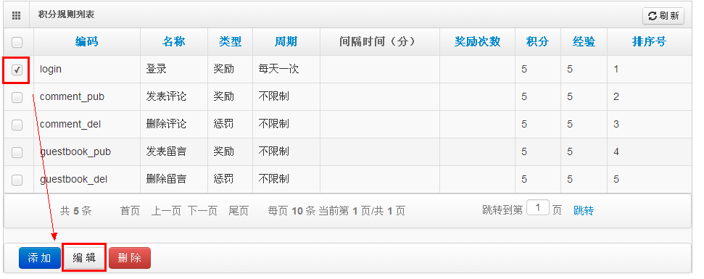Sort by the 积分 column header
Image resolution: width=704 pixels, height=279 pixels.
pos(537,42)
